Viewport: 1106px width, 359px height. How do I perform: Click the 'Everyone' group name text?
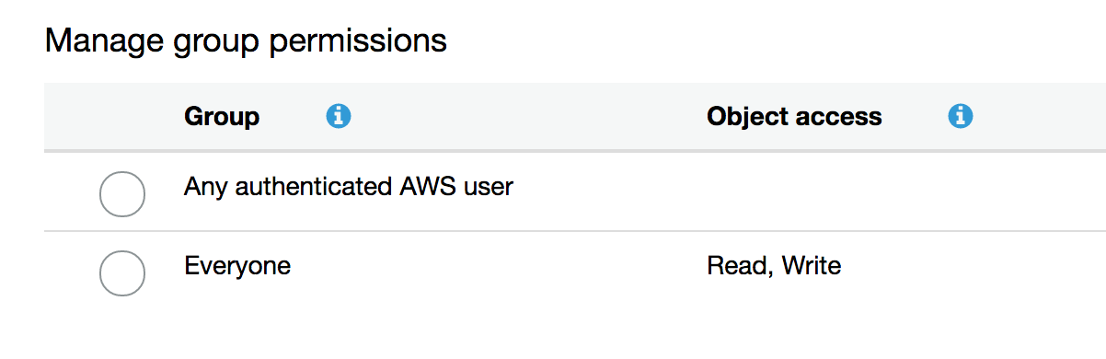click(x=237, y=267)
